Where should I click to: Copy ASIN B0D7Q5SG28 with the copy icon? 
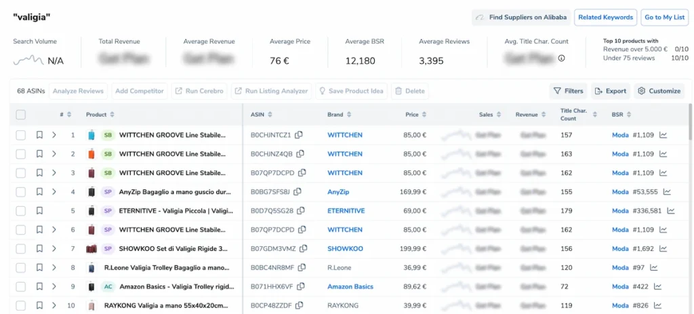click(300, 211)
